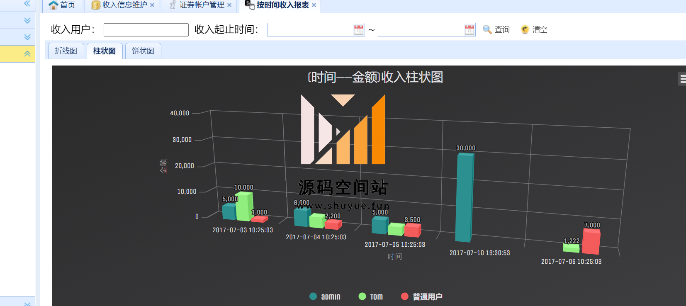
Task: Click the green 10,000 bar for 2017-07-03
Action: pos(244,206)
